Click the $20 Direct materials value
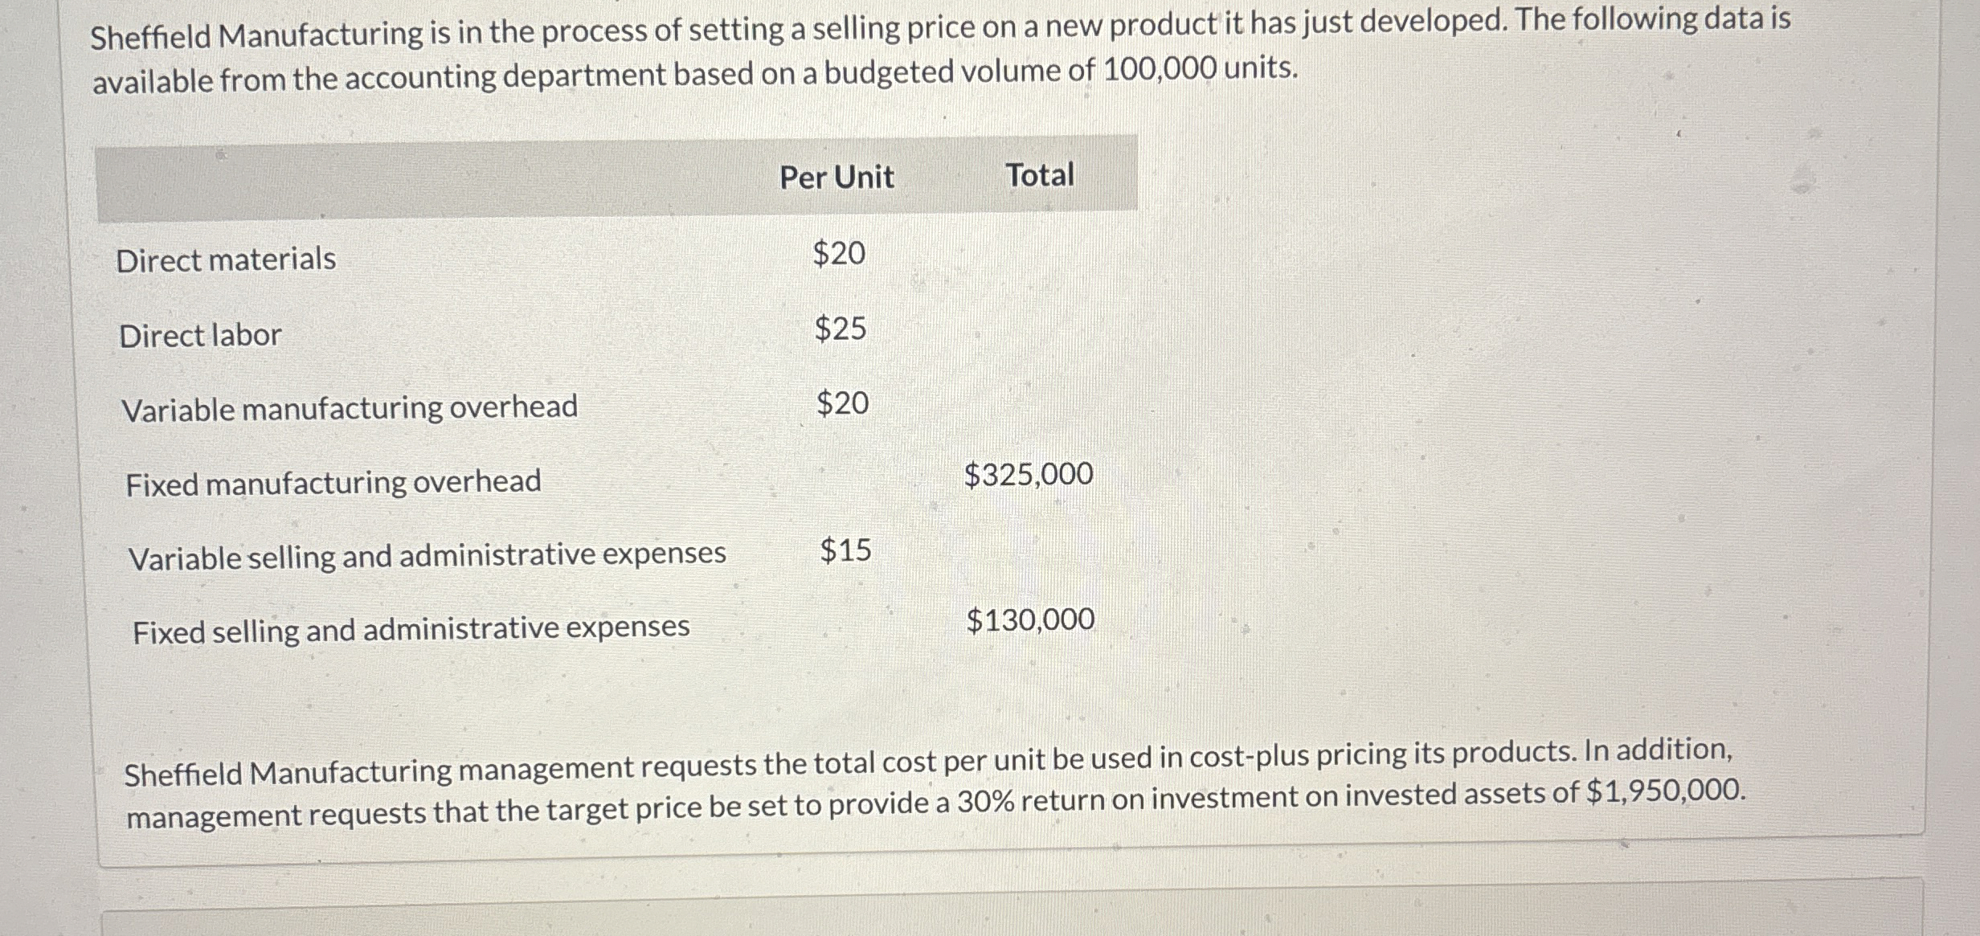 [839, 253]
